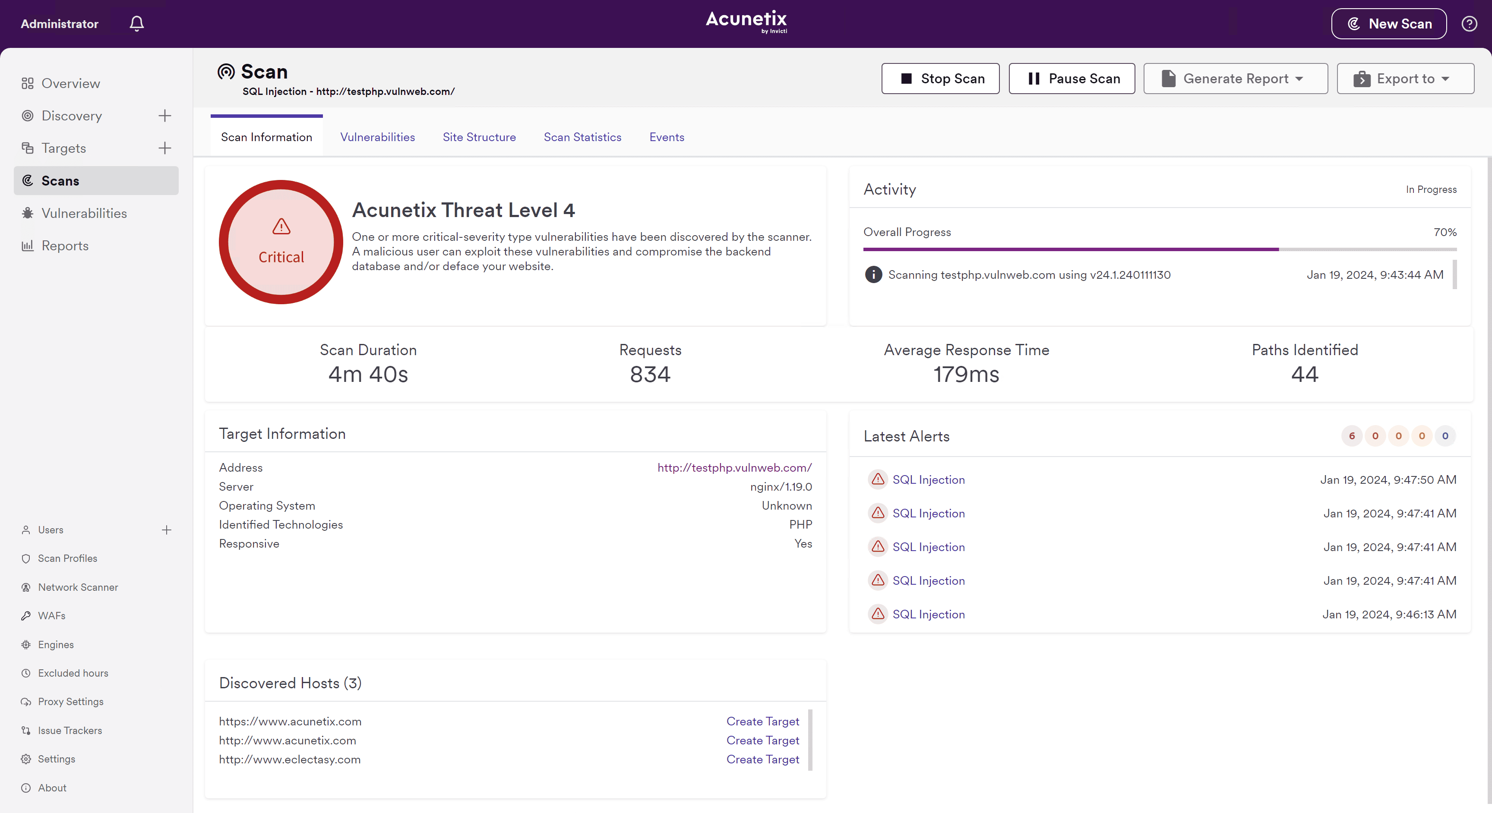Expand Targets with its plus icon

pos(165,148)
